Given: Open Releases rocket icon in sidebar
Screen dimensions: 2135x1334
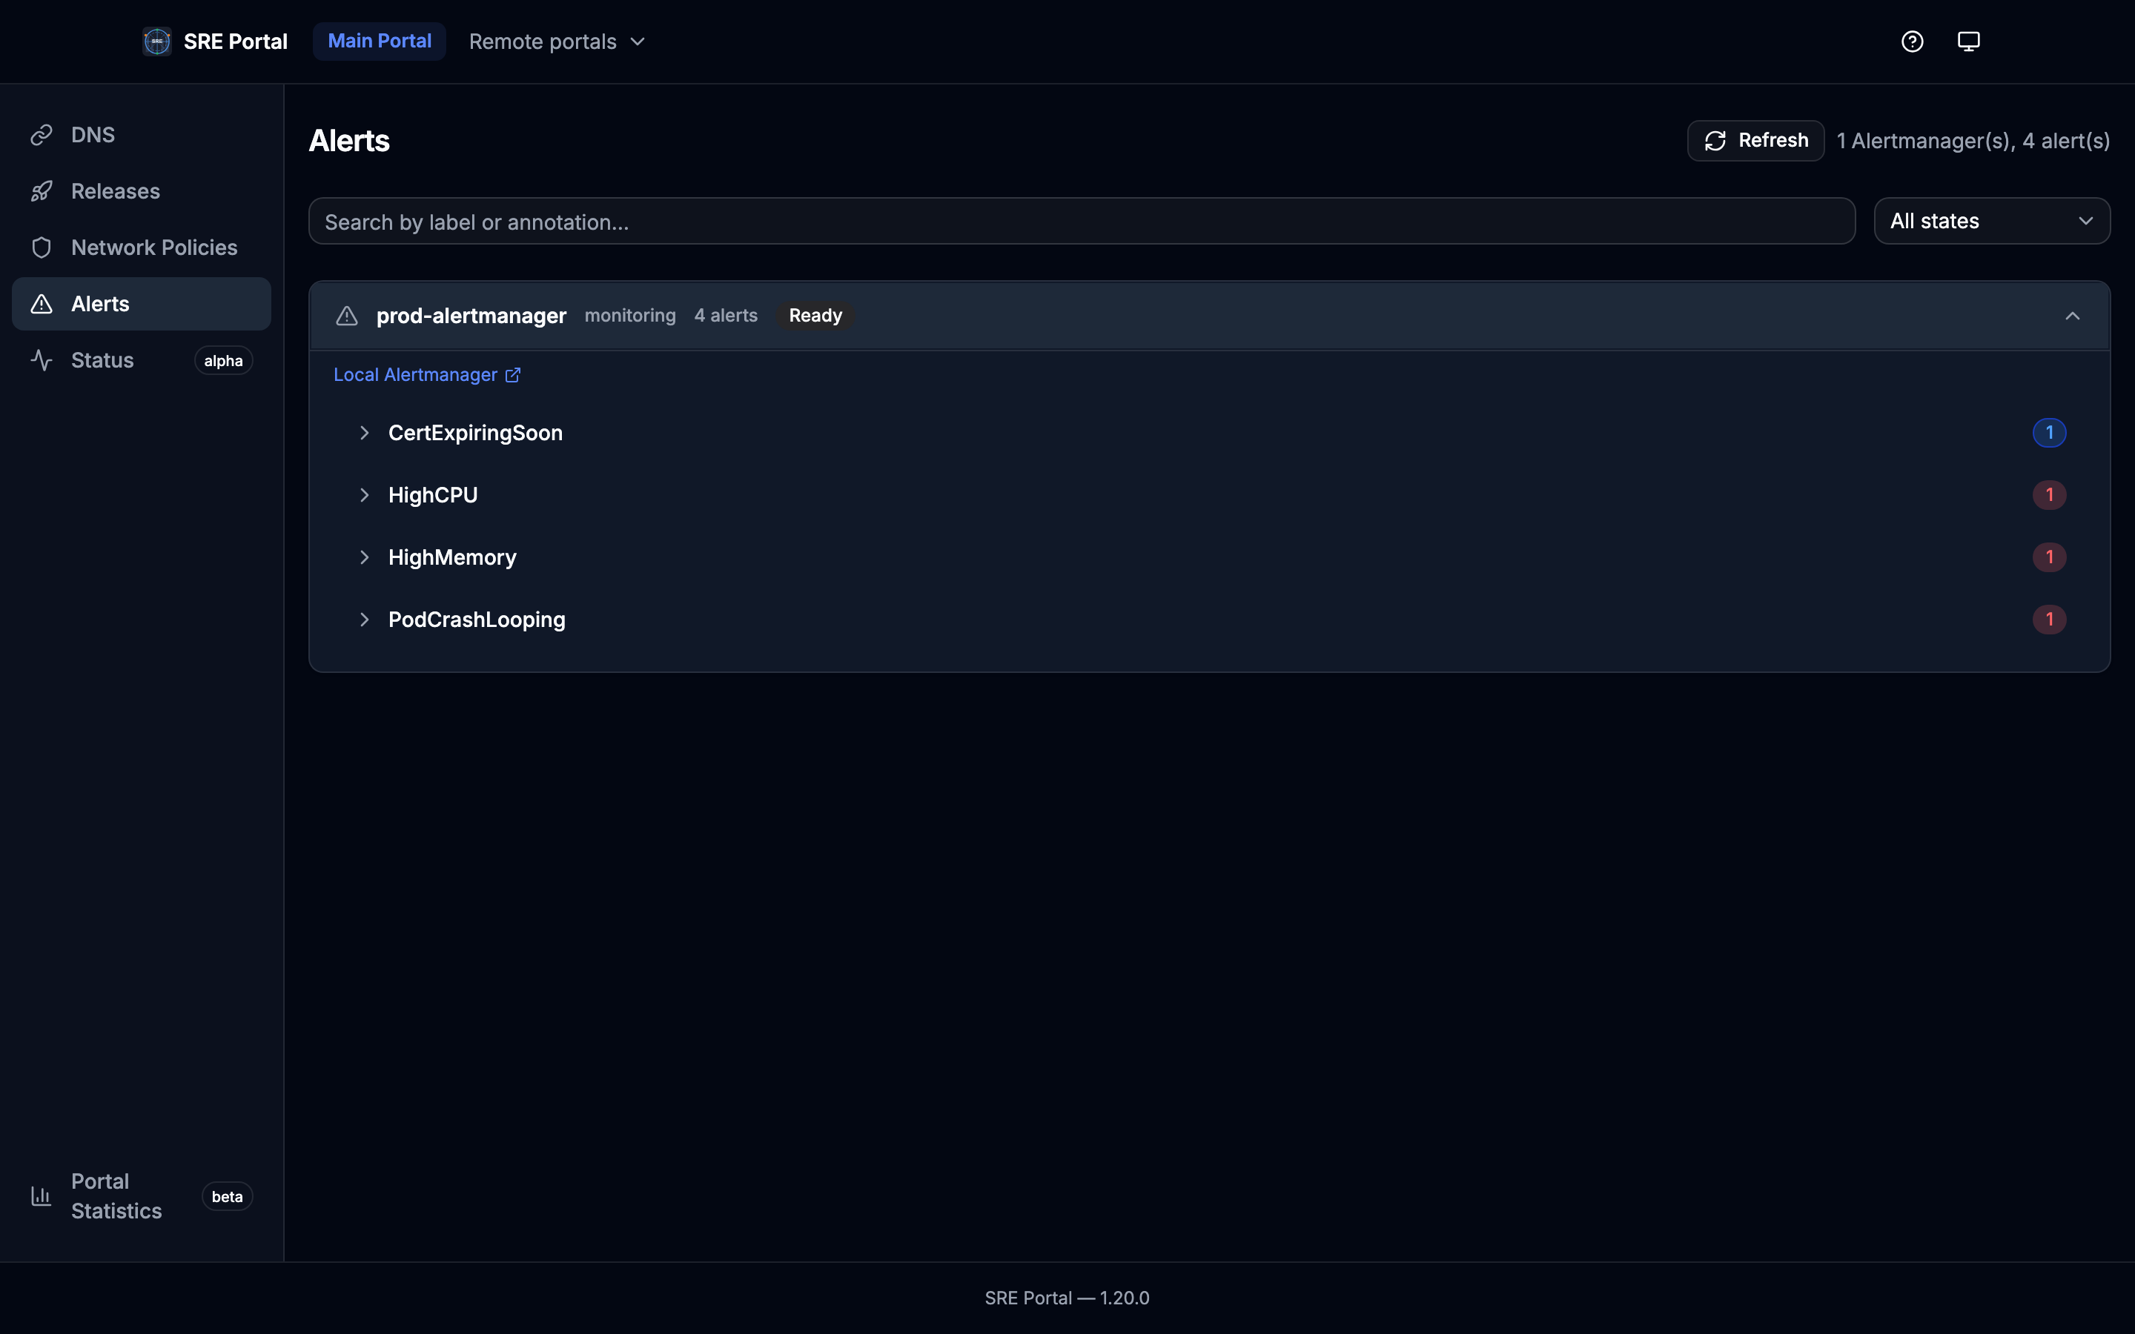Looking at the screenshot, I should point(42,191).
